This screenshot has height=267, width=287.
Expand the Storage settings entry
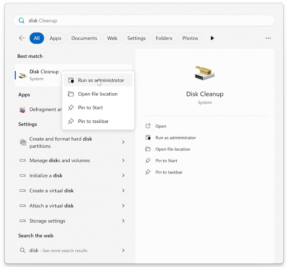123,221
